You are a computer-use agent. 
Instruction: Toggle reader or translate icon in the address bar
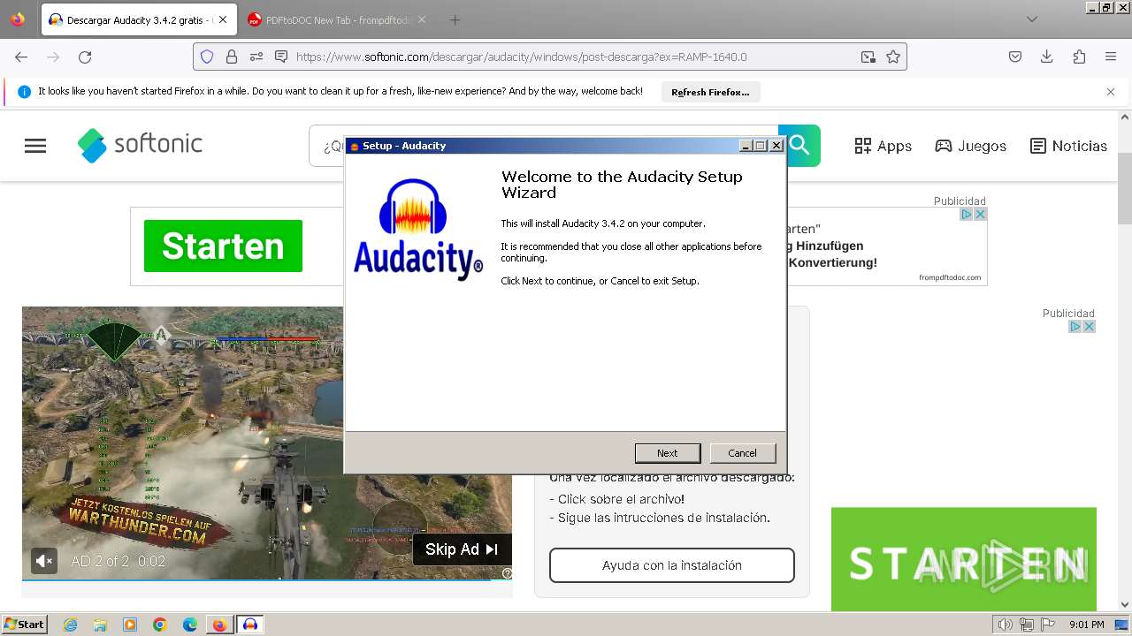[868, 57]
